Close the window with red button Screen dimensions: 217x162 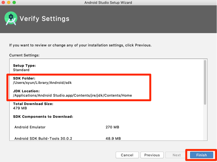tap(3, 2)
